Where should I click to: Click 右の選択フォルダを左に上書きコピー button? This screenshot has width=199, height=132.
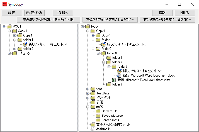coord(168,19)
